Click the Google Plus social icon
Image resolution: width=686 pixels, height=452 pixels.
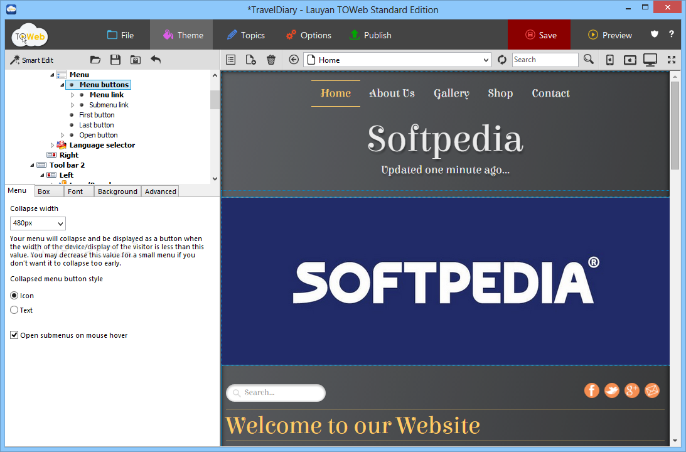pyautogui.click(x=632, y=390)
